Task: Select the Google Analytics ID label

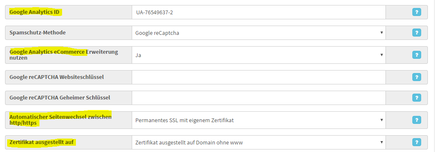Action: click(34, 12)
